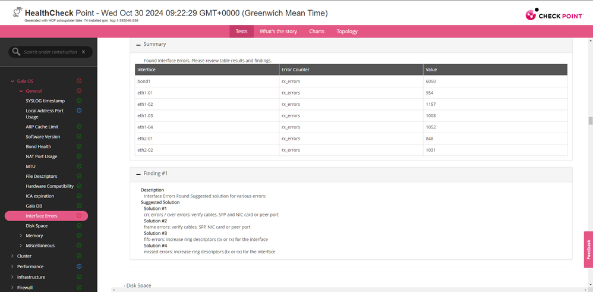Click the search magnifier icon in sidebar
Screen dimensions: 593x292
(16, 52)
